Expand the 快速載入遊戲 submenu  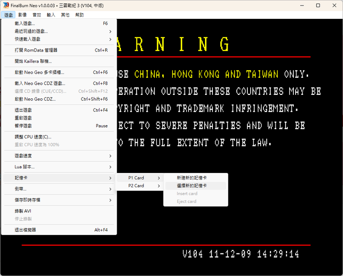[x=59, y=39]
